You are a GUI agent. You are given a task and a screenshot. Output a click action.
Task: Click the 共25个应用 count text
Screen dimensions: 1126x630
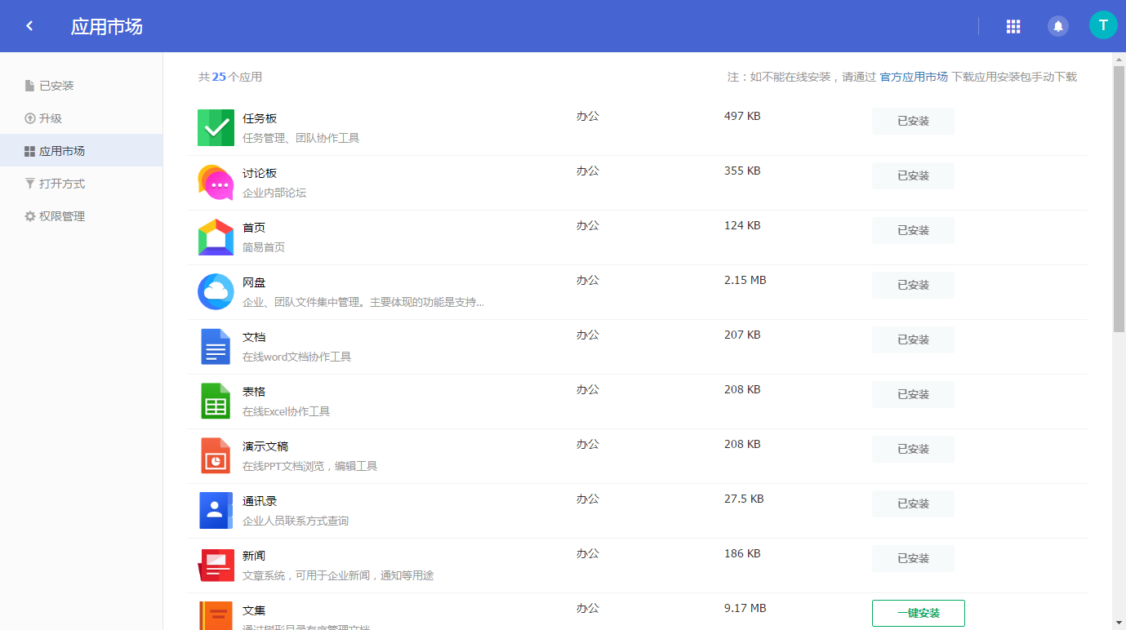[230, 77]
